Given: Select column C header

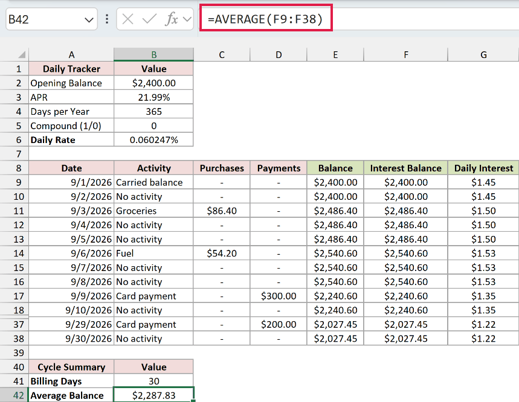Looking at the screenshot, I should (222, 54).
